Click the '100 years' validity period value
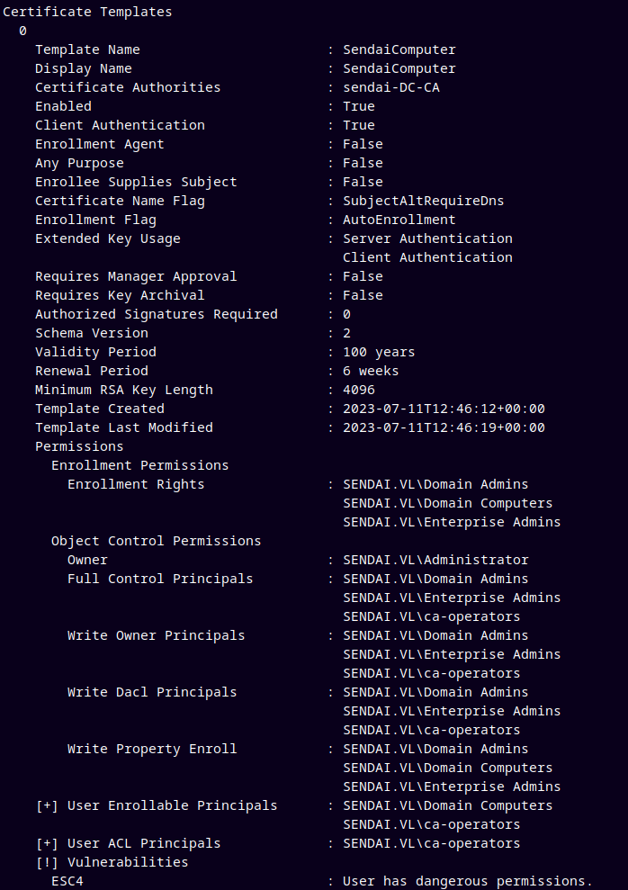628x890 pixels. 379,352
